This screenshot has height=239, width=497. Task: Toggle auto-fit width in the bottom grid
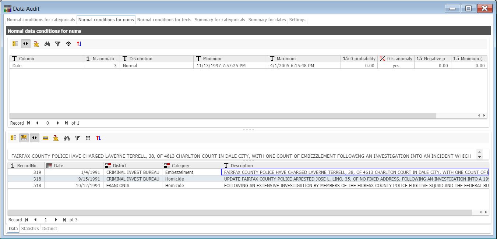pyautogui.click(x=34, y=138)
